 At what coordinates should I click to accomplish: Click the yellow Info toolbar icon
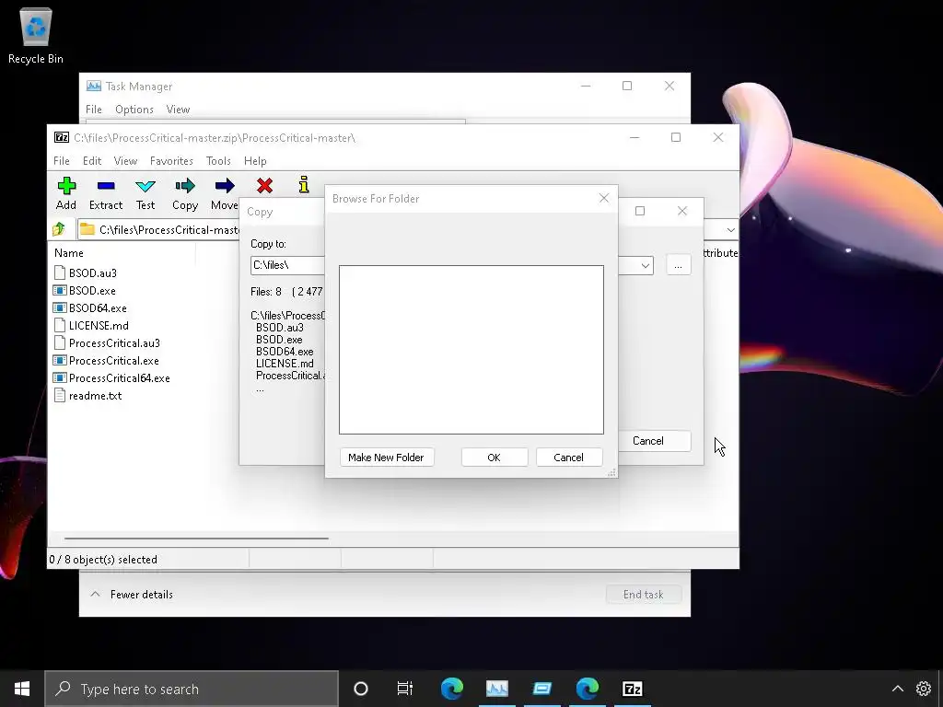(x=304, y=184)
